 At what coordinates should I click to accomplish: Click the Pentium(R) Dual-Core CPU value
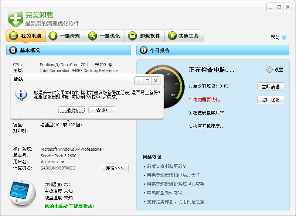tap(76, 65)
